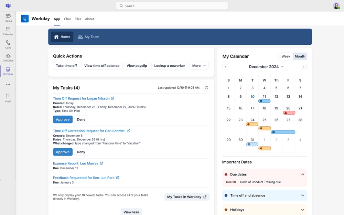Go to previous month in calendar
This screenshot has height=215, width=344.
(x=225, y=67)
